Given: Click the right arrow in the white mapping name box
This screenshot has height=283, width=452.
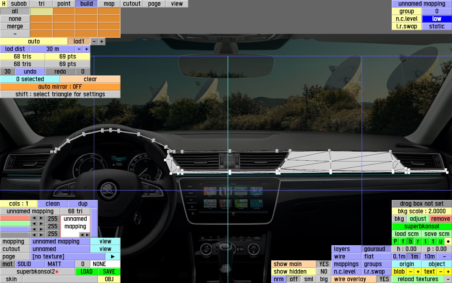Looking at the screenshot, I should pyautogui.click(x=87, y=235).
